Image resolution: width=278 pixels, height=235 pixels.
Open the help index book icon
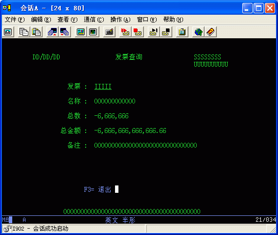click(210, 32)
